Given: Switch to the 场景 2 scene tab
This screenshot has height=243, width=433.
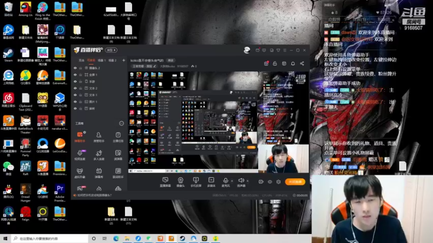Looking at the screenshot, I should pos(113,60).
